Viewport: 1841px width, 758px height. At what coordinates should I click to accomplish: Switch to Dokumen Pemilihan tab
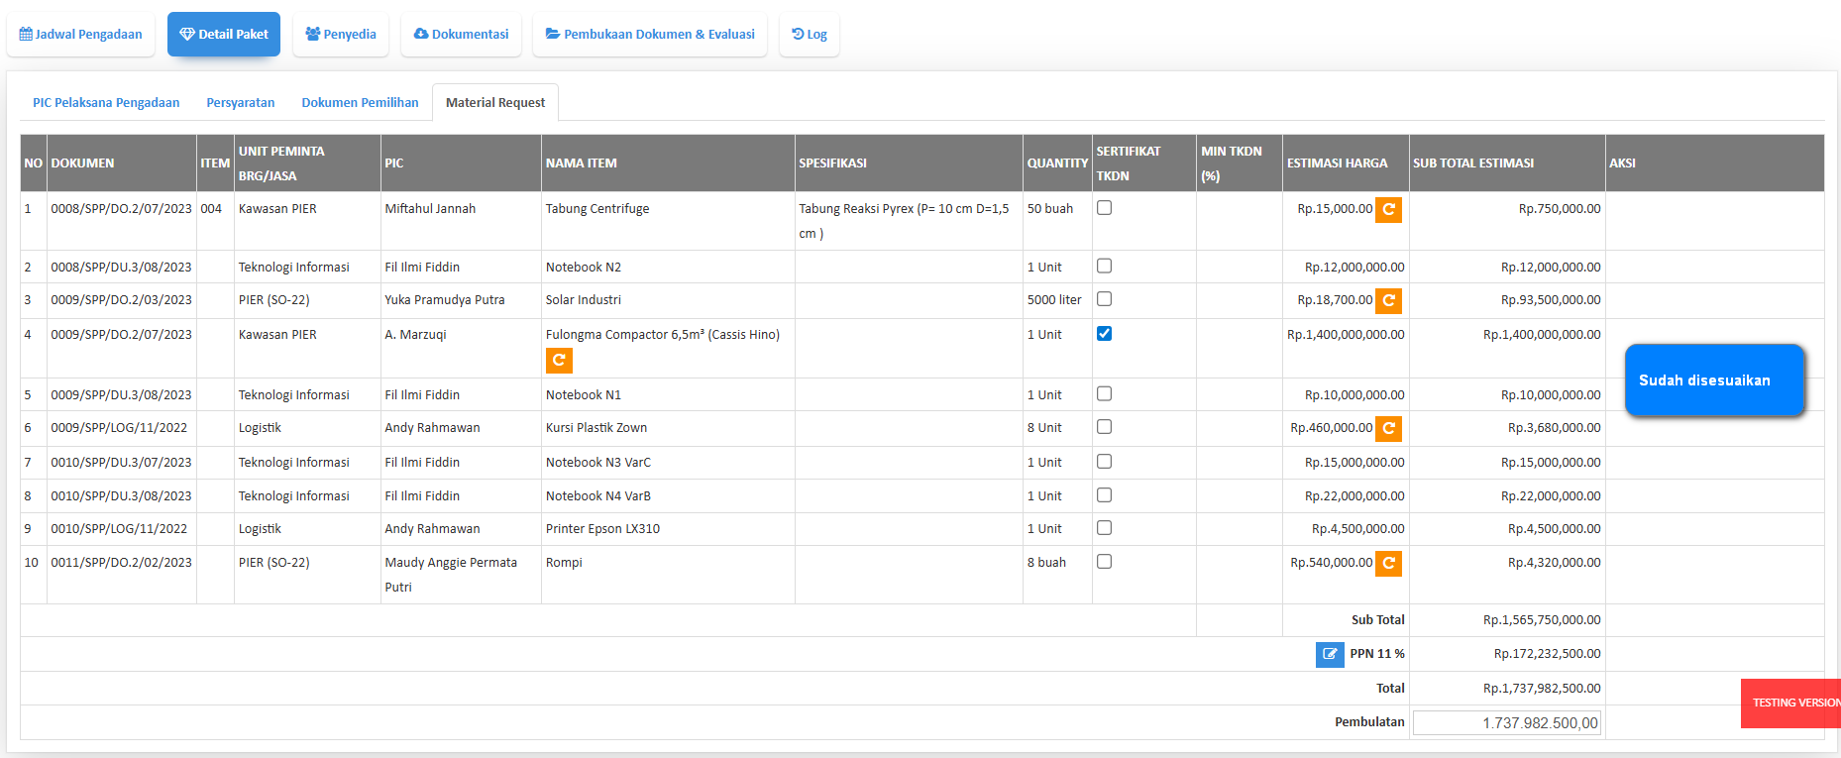tap(360, 103)
